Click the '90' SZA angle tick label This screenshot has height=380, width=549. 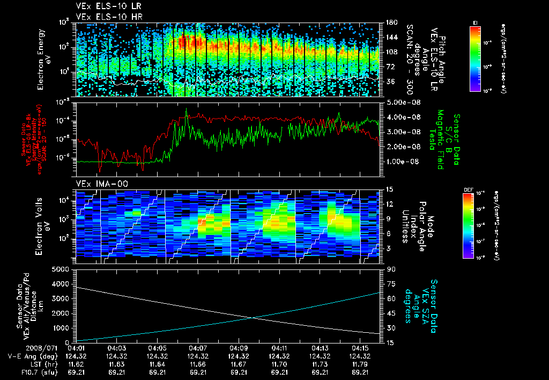click(391, 269)
